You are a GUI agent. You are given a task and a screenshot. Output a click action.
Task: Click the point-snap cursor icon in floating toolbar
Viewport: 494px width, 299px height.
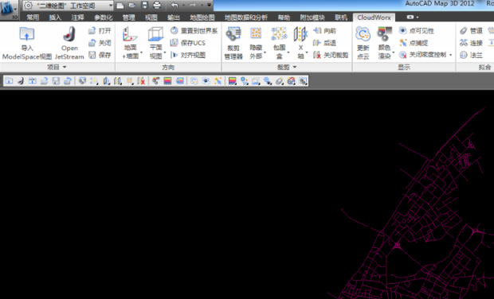click(x=218, y=81)
